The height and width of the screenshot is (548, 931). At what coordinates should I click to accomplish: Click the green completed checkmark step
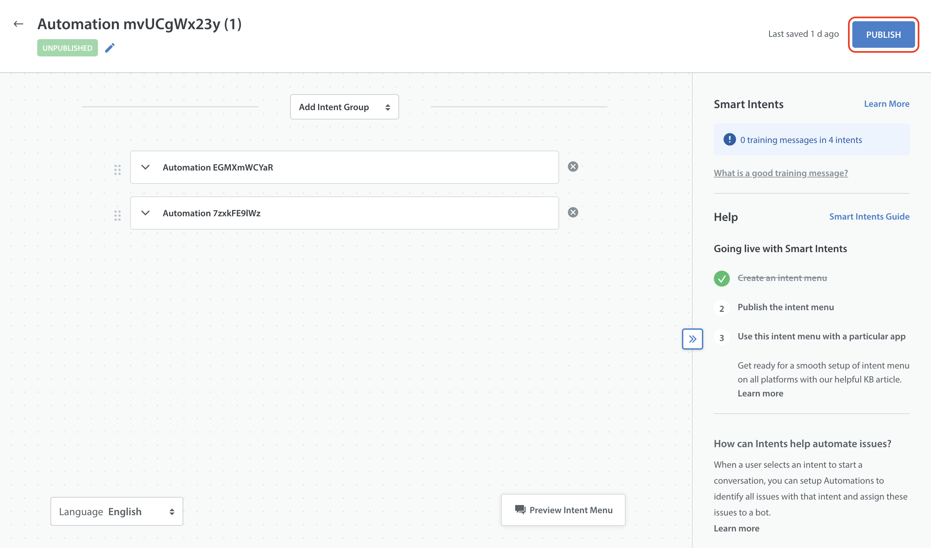[721, 278]
